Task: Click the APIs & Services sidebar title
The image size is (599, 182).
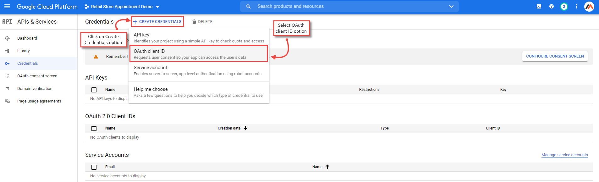Action: point(37,22)
